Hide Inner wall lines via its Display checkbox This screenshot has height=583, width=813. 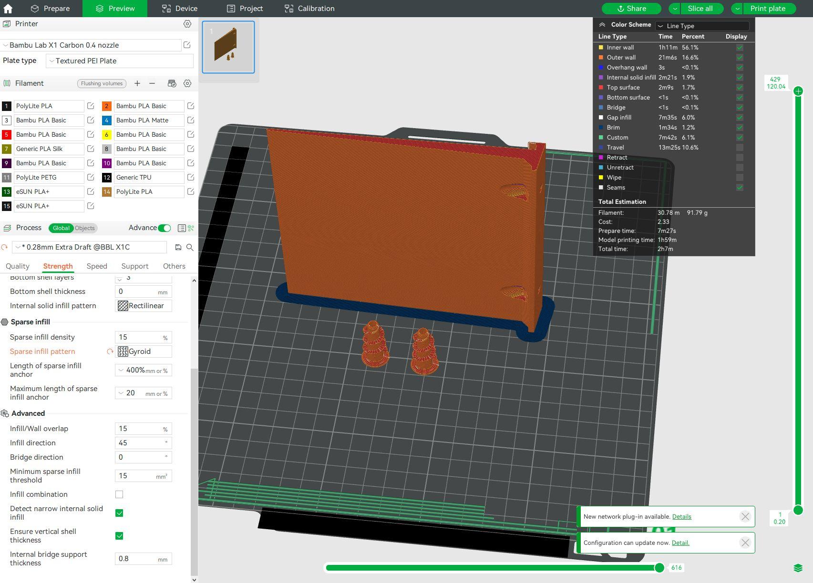pos(740,47)
